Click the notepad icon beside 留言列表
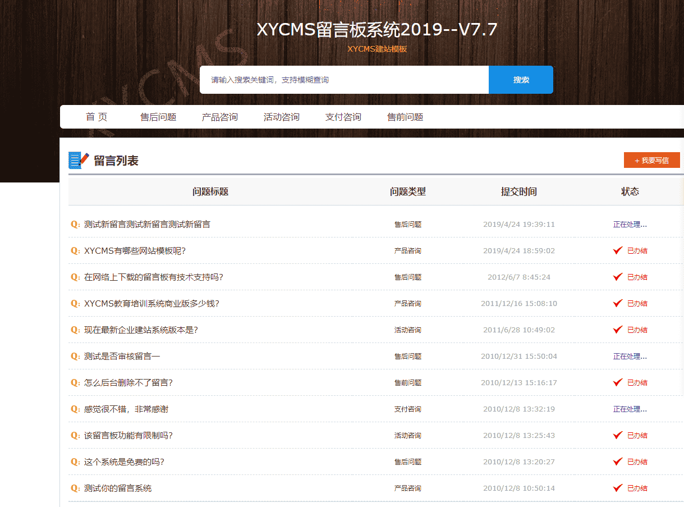 click(78, 160)
